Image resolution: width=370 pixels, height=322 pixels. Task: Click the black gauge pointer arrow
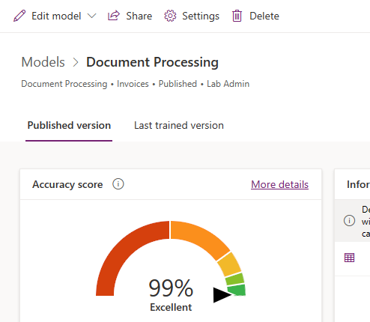click(222, 295)
